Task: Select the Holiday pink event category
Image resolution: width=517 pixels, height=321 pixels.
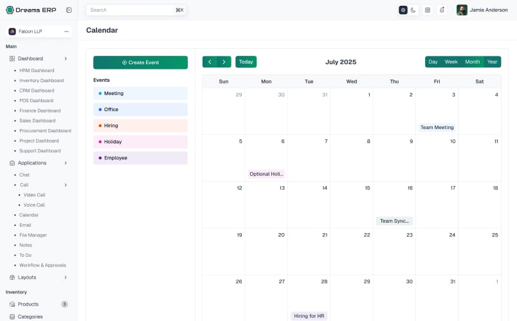Action: tap(140, 142)
